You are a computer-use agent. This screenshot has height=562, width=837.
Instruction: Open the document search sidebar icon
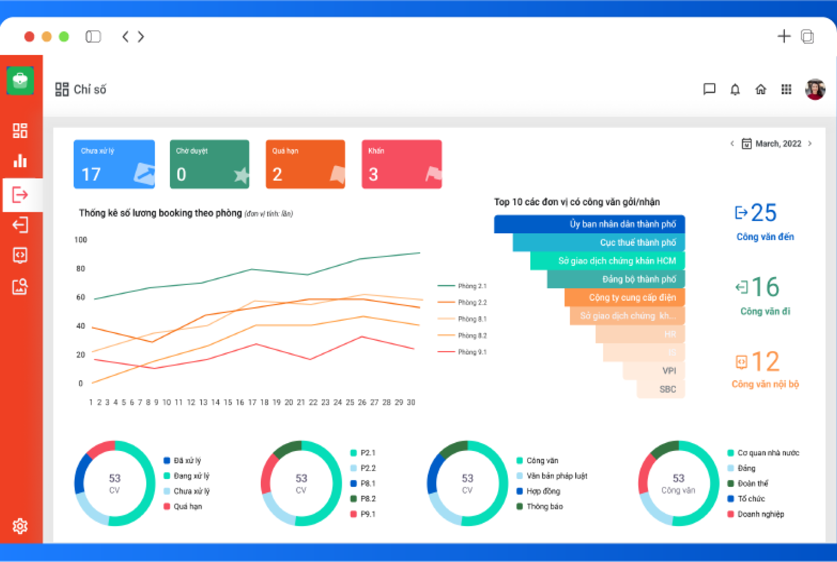tap(20, 286)
